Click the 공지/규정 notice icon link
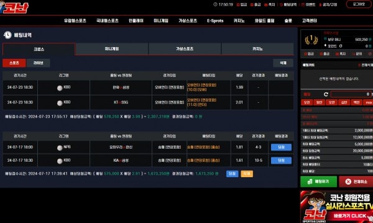The image size is (373, 223). [320, 4]
